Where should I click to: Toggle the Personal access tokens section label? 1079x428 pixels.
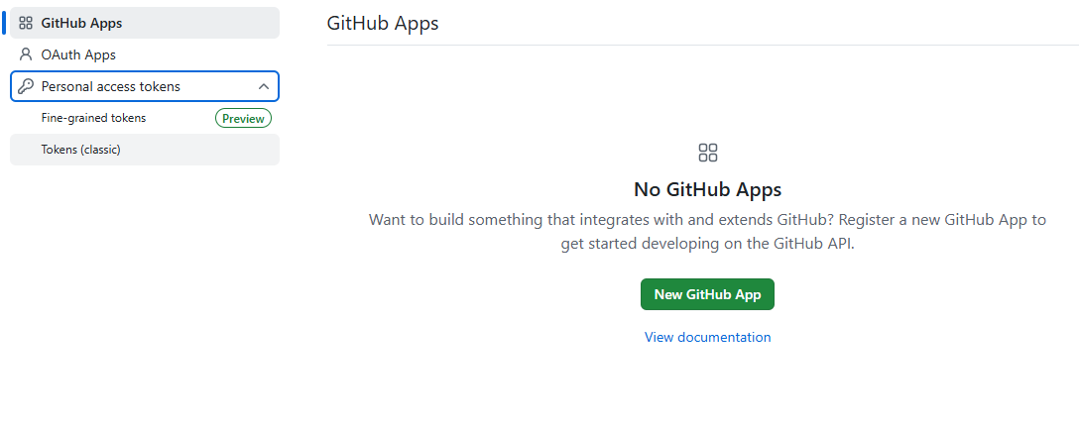[111, 86]
